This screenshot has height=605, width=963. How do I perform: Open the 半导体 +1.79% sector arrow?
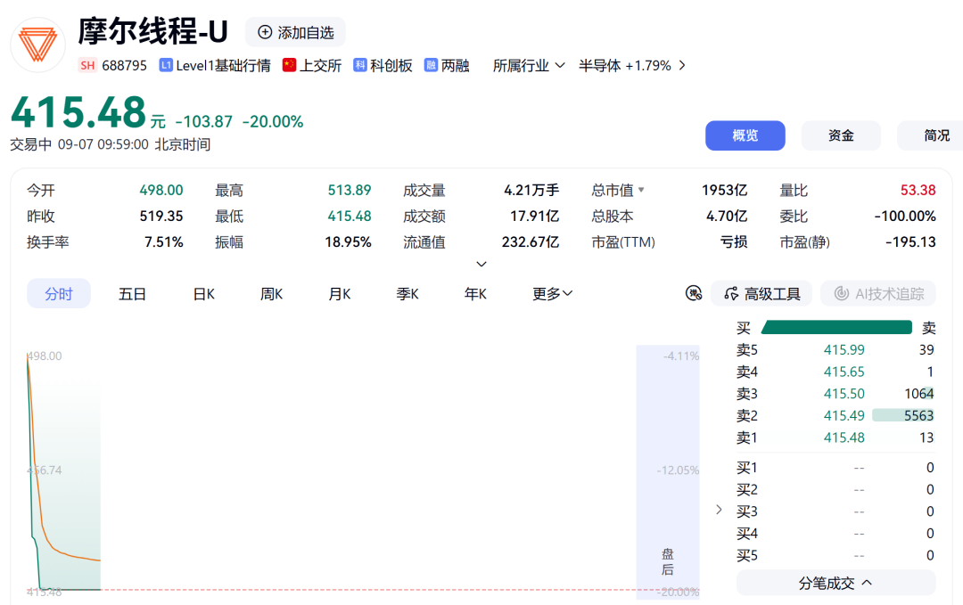coord(682,65)
